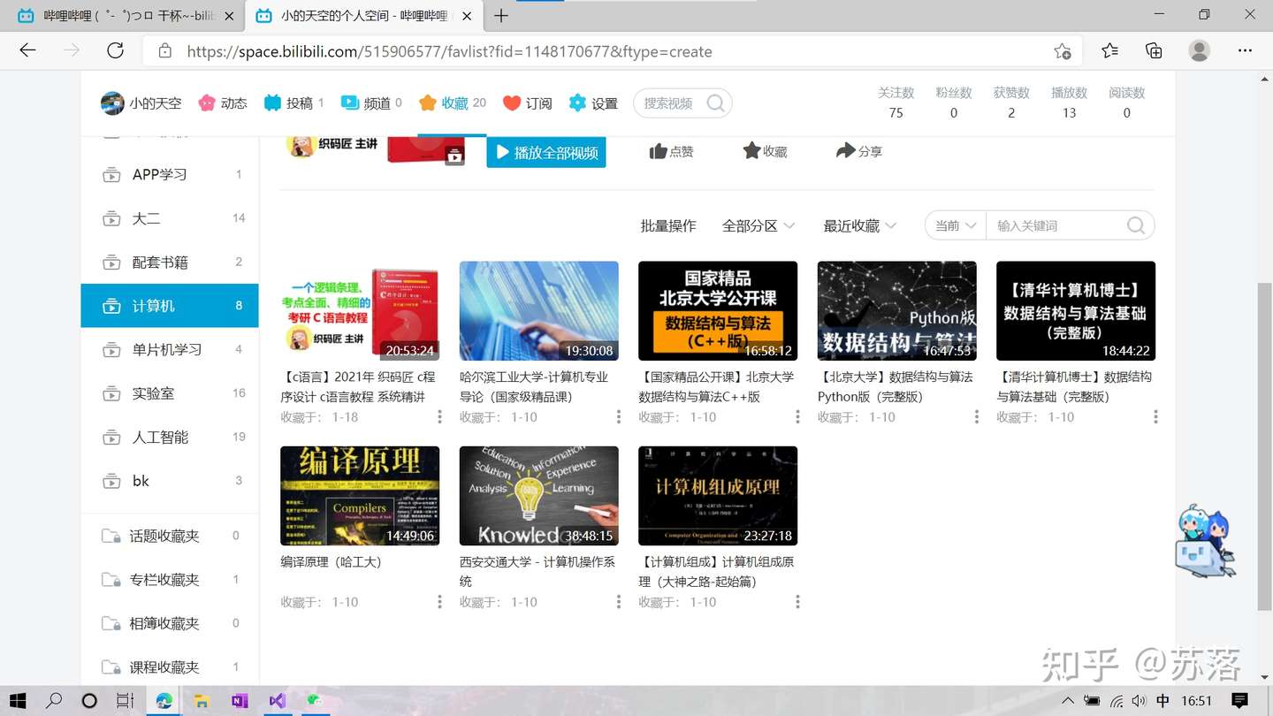This screenshot has width=1273, height=716.
Task: Select the 人工智能 favorites folder
Action: tap(170, 437)
